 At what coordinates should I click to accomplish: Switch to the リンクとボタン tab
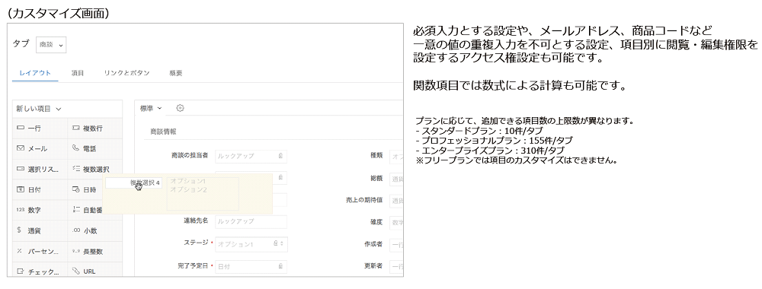pos(126,73)
